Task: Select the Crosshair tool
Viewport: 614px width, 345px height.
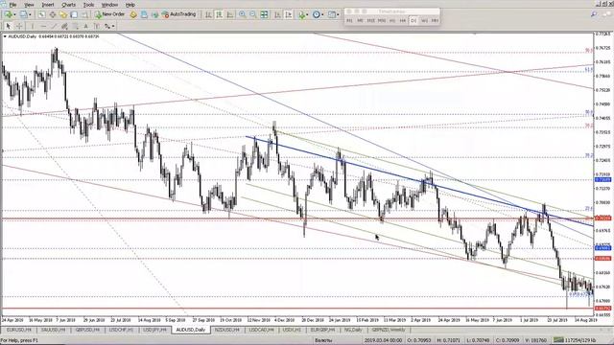Action: click(x=19, y=26)
